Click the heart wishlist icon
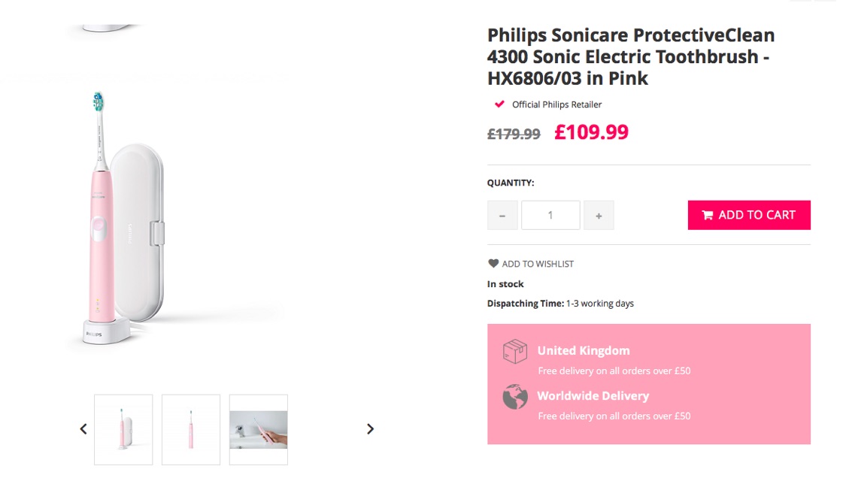 (x=493, y=264)
